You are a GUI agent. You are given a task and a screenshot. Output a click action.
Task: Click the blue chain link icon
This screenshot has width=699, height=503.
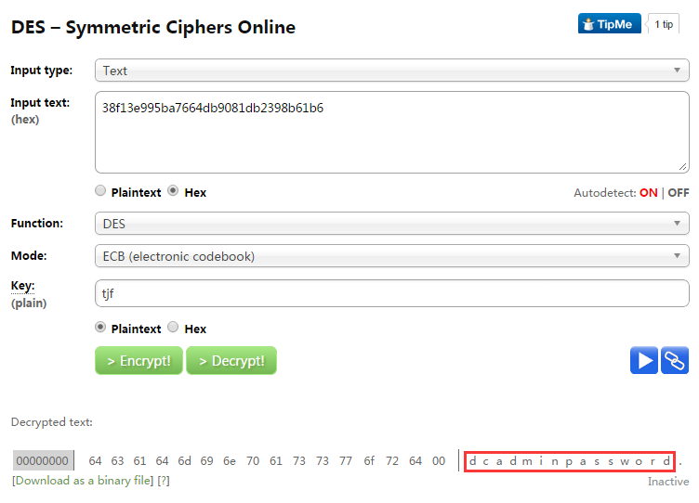(675, 361)
